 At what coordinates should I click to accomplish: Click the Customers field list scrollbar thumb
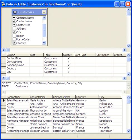[x=44, y=30]
